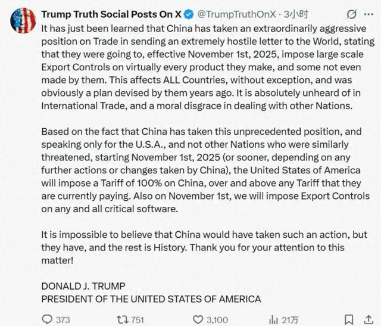Open the more options ellipsis menu
Screen dimensions: 381x326
click(370, 13)
